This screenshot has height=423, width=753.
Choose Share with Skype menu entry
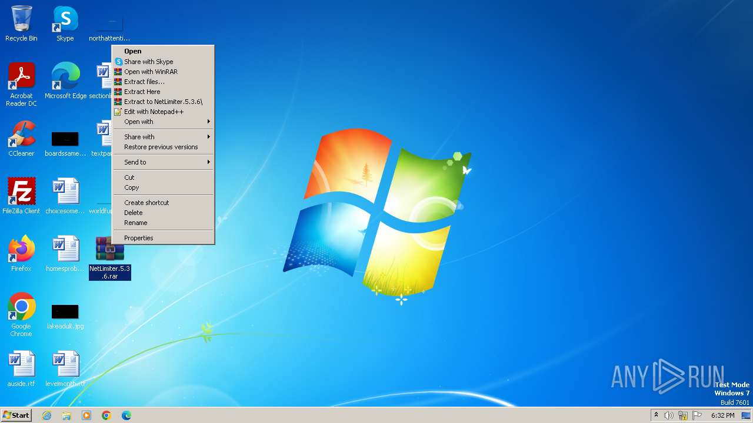pyautogui.click(x=164, y=62)
